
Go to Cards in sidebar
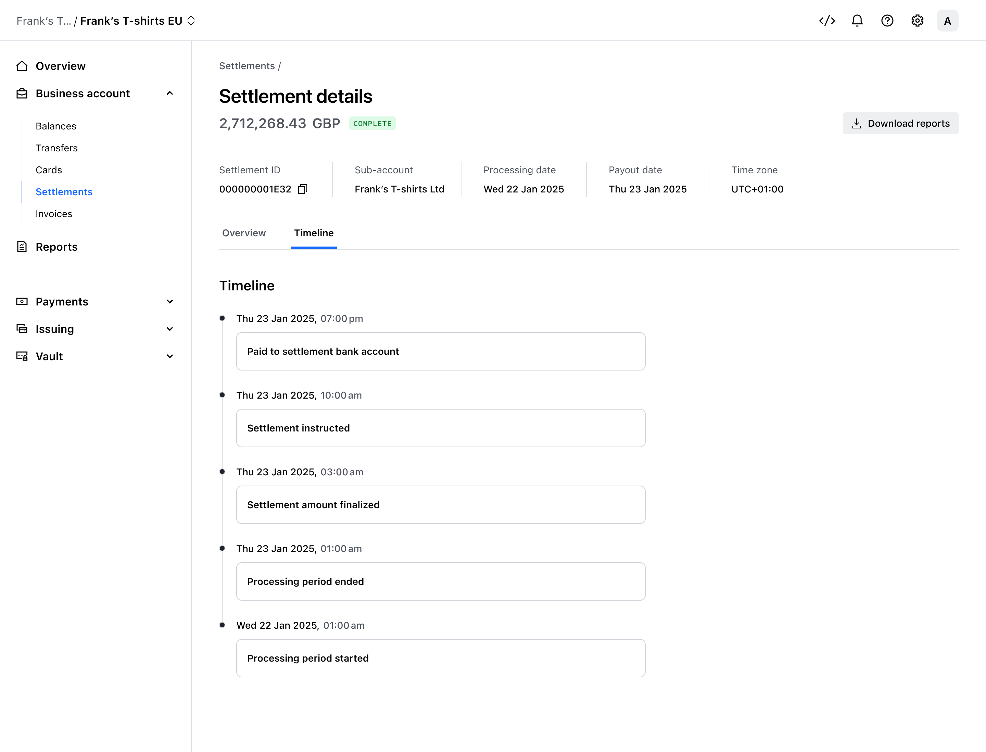pyautogui.click(x=49, y=170)
